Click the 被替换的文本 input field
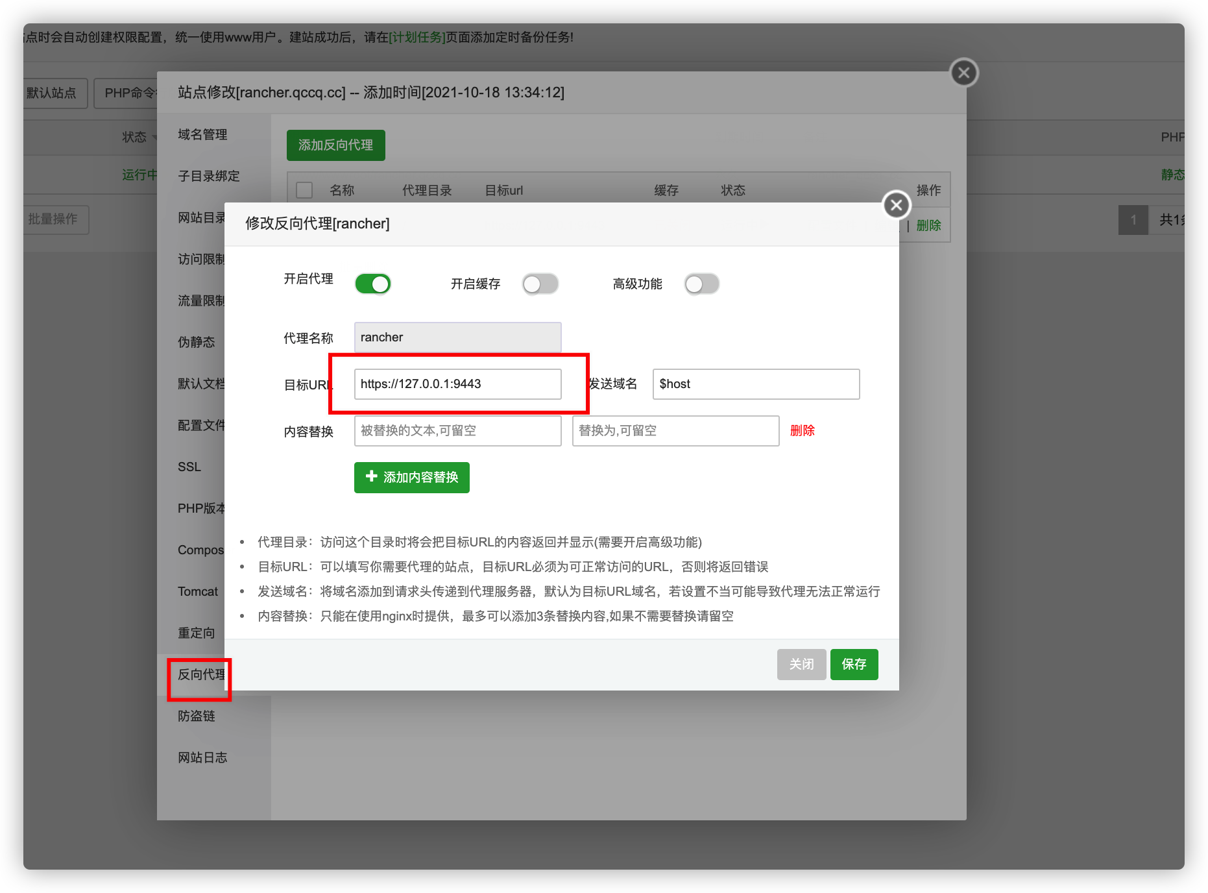Viewport: 1208px width, 893px height. 458,431
